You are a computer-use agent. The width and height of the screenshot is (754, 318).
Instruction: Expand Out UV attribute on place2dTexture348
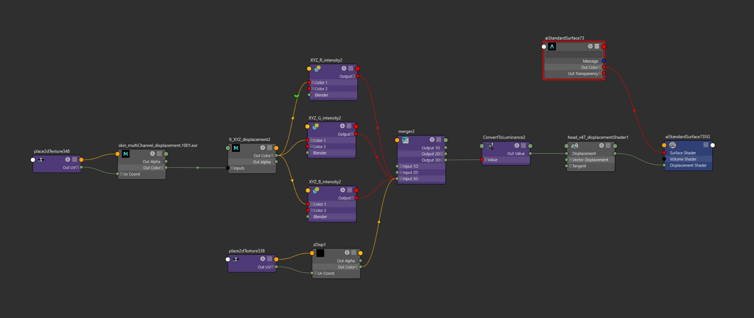tap(77, 168)
